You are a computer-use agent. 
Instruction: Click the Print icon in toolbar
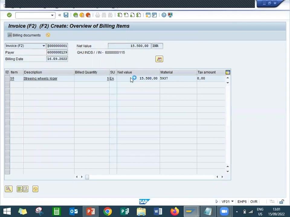(98, 15)
